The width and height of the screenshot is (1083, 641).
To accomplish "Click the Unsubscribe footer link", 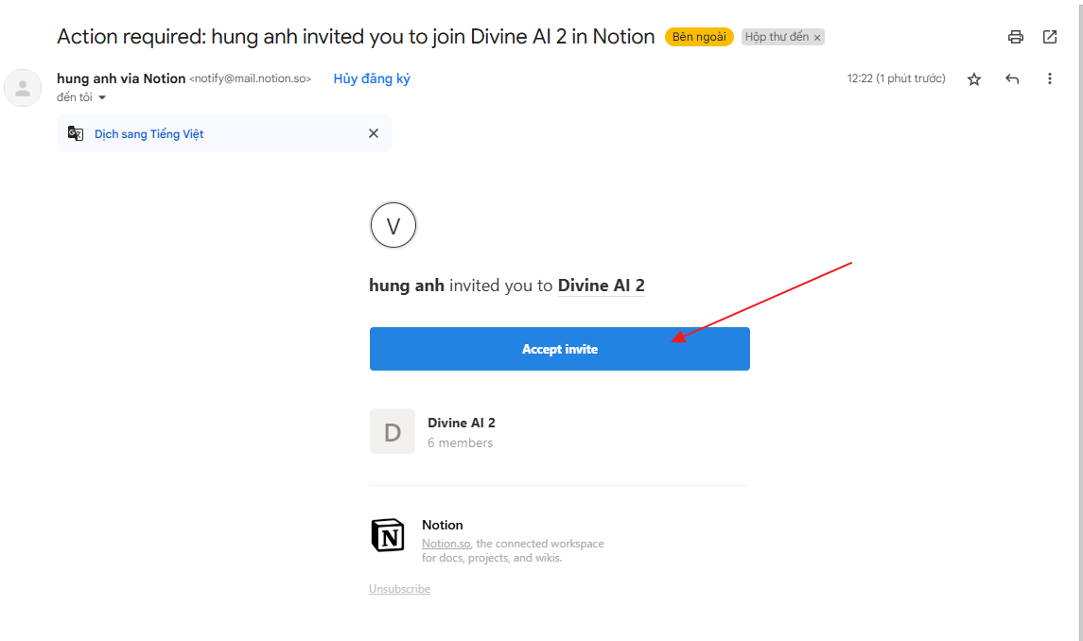I will point(399,589).
